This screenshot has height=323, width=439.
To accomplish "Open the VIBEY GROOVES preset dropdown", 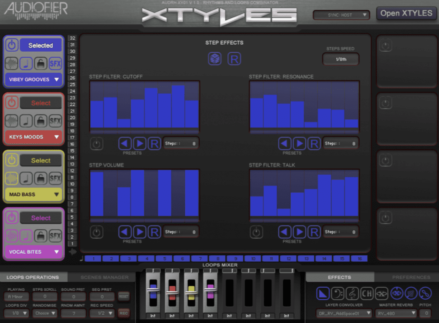I will pyautogui.click(x=34, y=80).
